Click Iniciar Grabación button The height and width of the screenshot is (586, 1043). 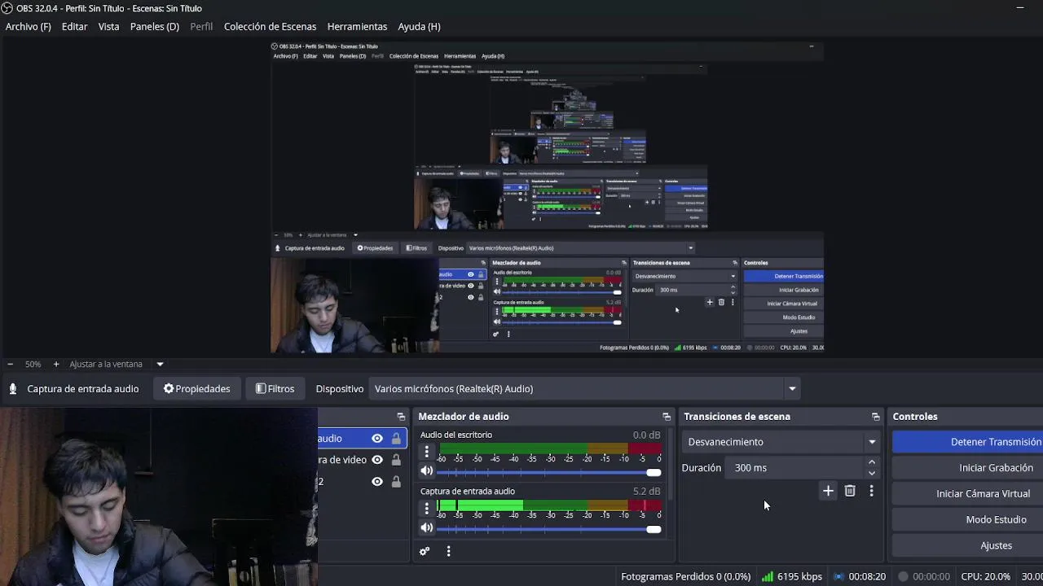click(968, 468)
